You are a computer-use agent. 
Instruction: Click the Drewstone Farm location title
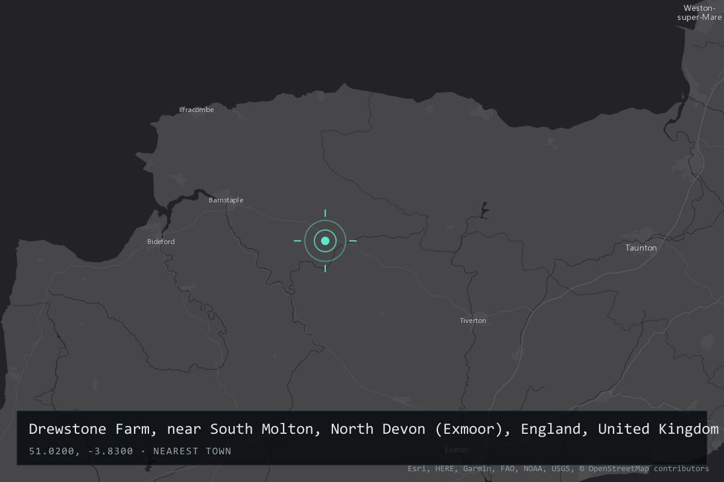374,429
